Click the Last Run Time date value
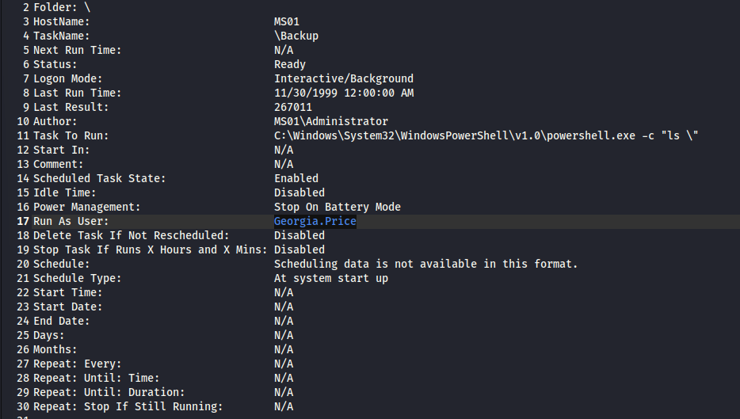 [344, 93]
